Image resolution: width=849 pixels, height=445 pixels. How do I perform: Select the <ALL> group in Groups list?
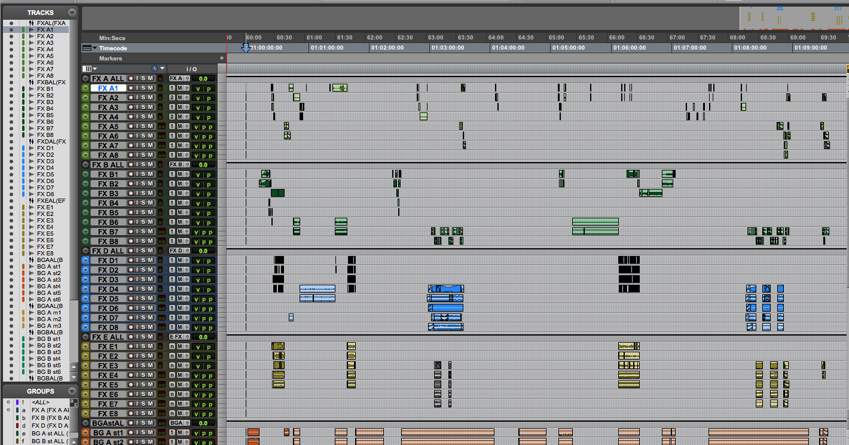tap(41, 403)
